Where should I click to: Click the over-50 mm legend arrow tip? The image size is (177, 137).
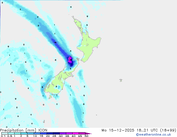(x=88, y=133)
